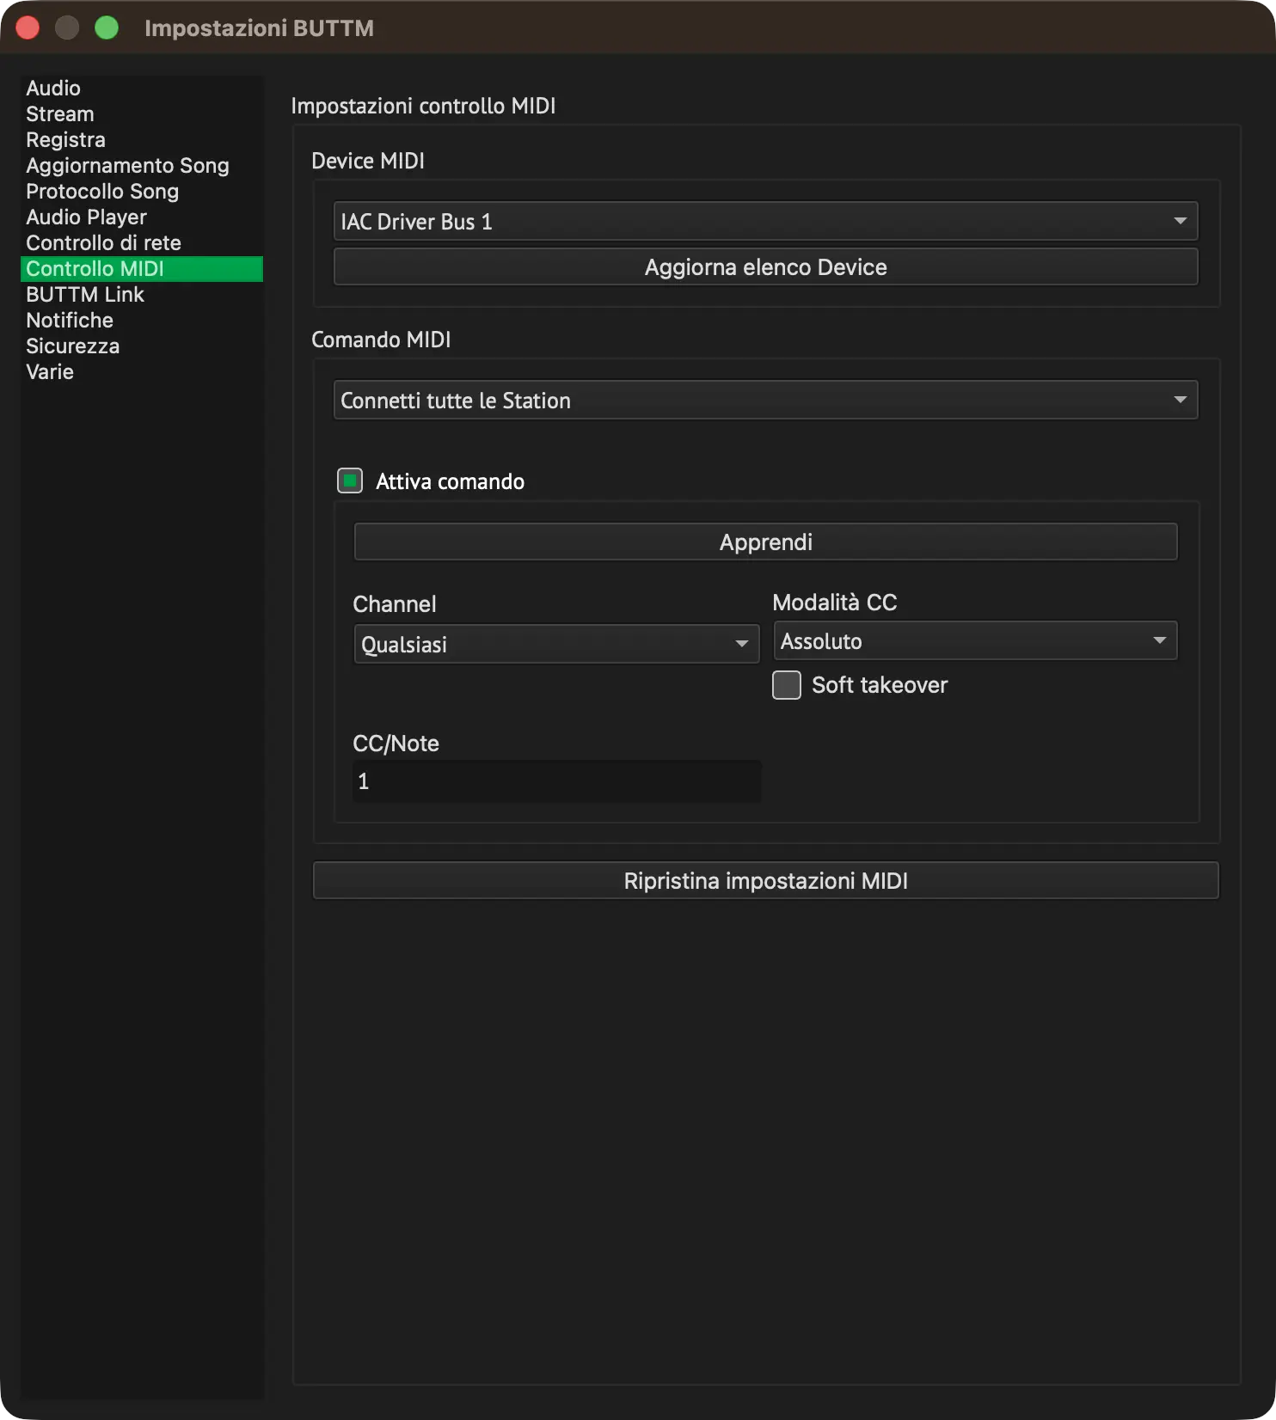Open Audio Player settings
Image resolution: width=1276 pixels, height=1420 pixels.
[142, 217]
